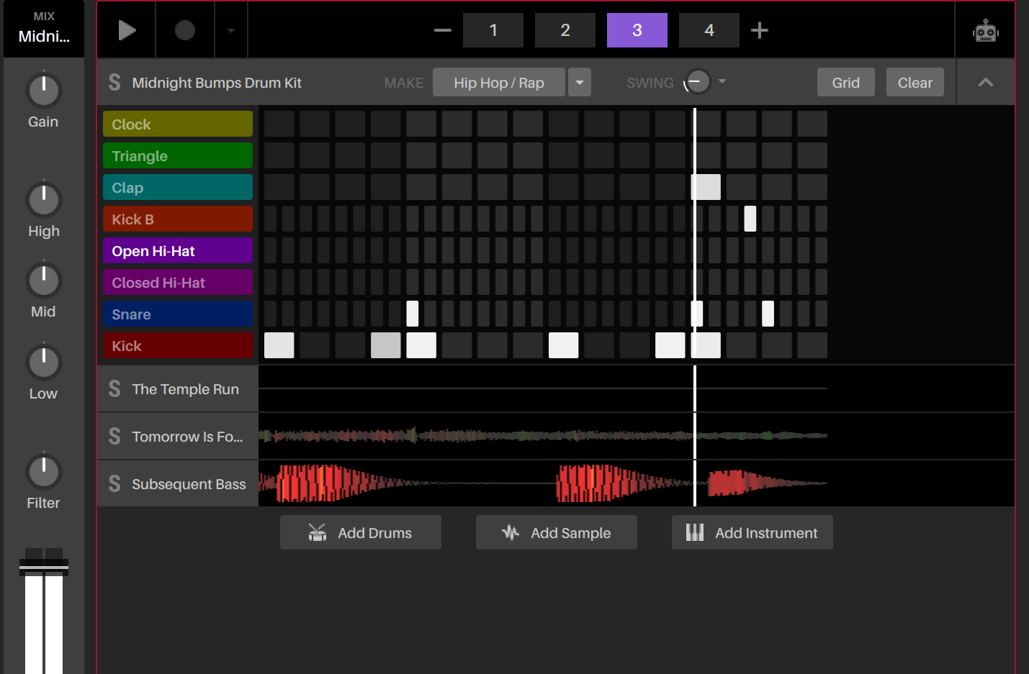The image size is (1029, 674).
Task: Click the MIX Midni... channel label
Action: click(44, 28)
